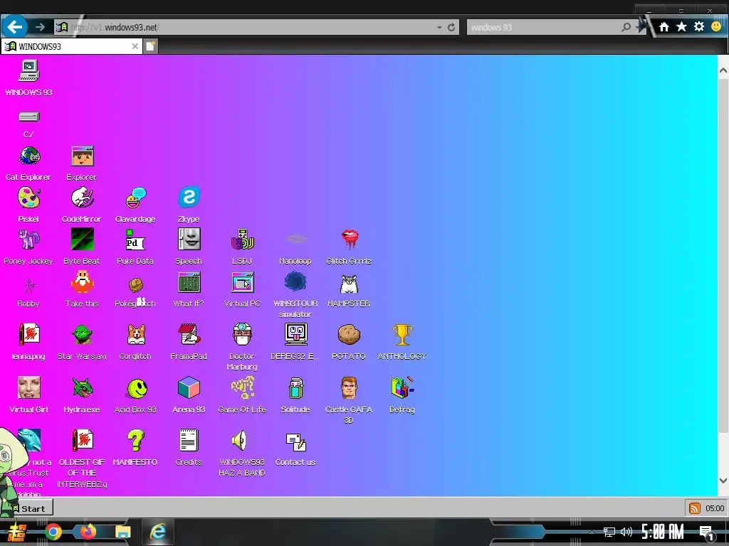Screen dimensions: 729x546
Task: Open Doctor Marburg
Action: click(242, 334)
